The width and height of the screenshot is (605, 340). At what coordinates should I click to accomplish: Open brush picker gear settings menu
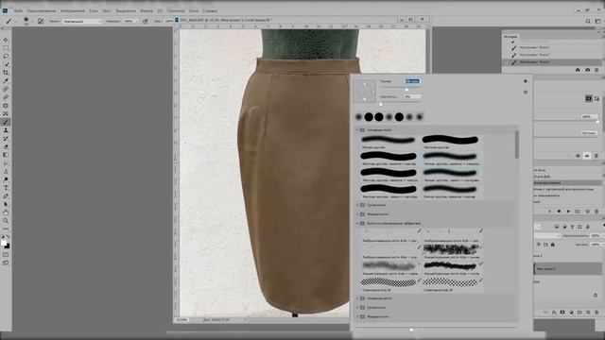tap(526, 81)
